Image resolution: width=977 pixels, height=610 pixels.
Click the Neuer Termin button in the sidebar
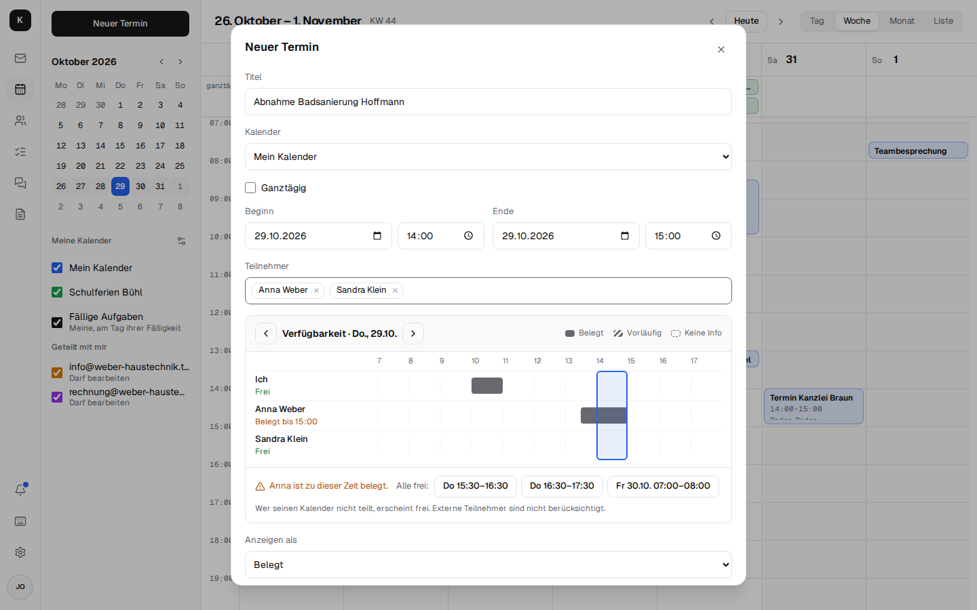(x=120, y=24)
